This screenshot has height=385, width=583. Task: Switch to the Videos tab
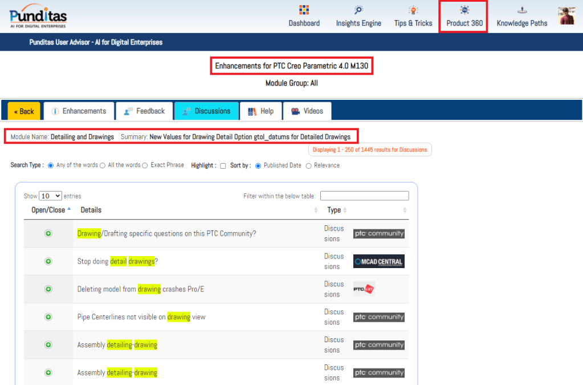point(307,111)
